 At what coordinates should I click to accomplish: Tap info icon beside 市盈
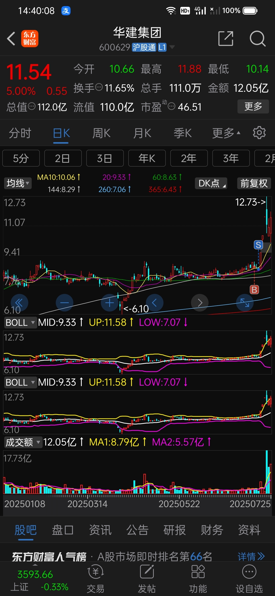click(172, 106)
